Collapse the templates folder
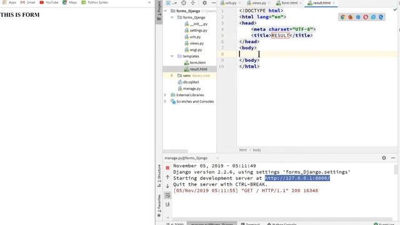 tap(172, 56)
